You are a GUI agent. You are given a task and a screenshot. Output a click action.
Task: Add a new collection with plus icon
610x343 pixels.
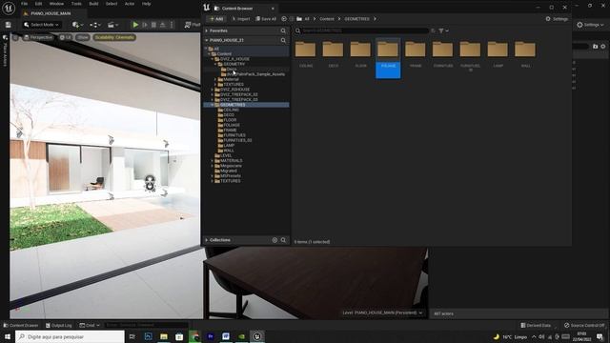coord(274,240)
